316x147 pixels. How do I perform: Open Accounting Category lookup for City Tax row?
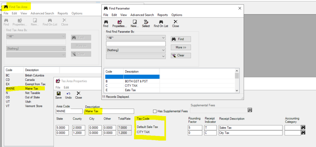(303, 133)
